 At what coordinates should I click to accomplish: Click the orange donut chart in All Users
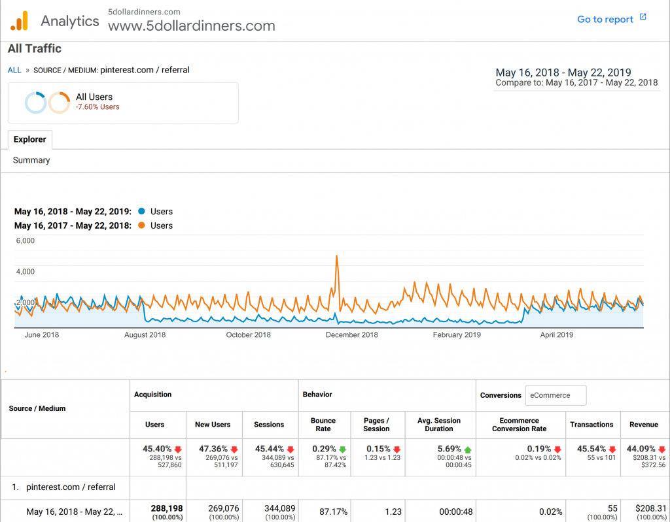(x=59, y=103)
